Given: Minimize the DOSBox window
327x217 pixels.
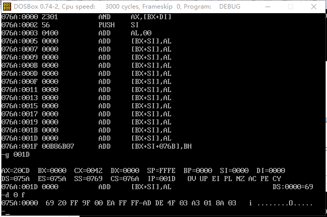Looking at the screenshot, I should 268,7.
